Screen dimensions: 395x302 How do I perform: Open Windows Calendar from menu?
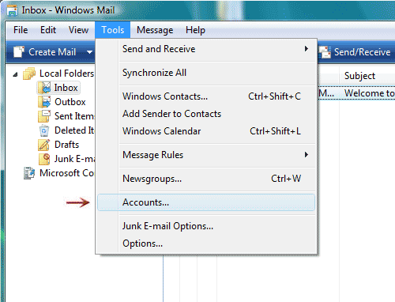(206, 131)
